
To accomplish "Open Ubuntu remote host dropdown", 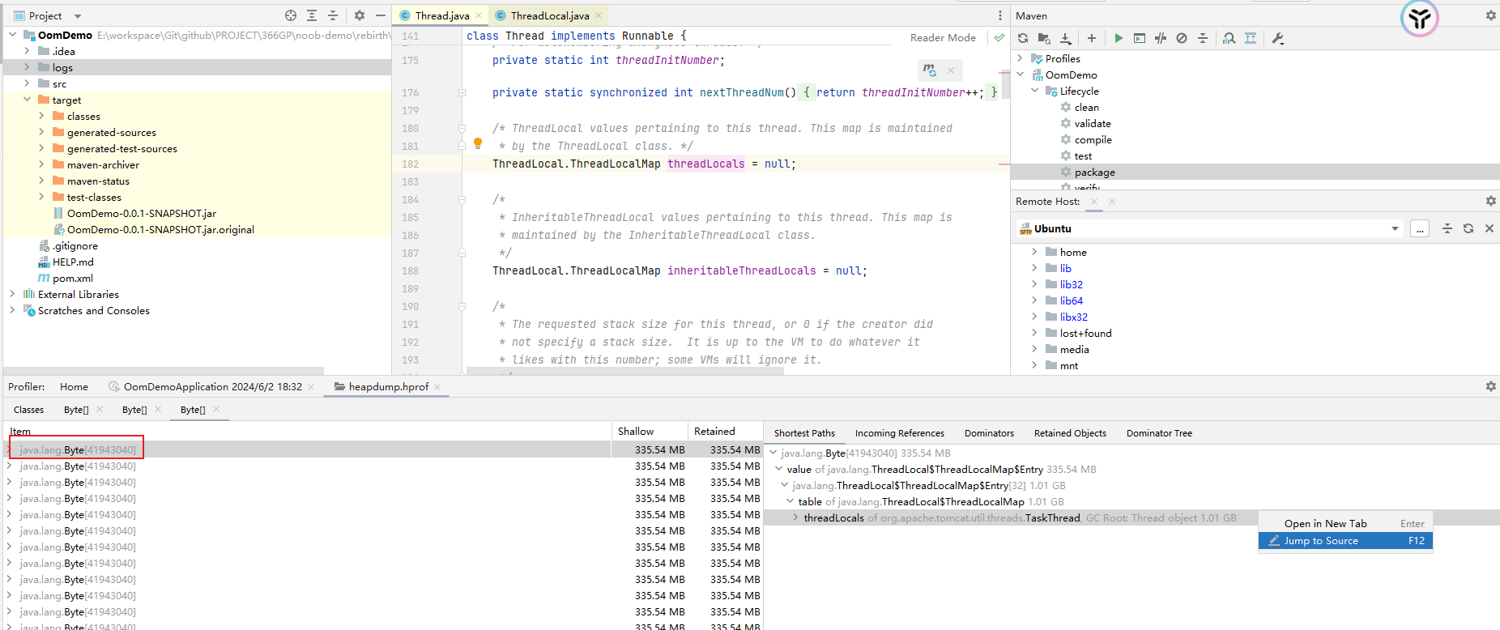I will coord(1395,228).
